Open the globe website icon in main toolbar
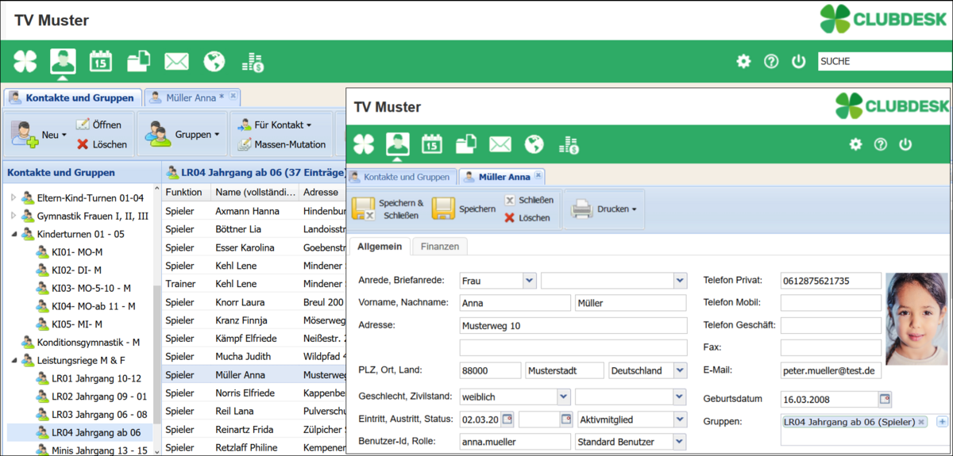Viewport: 953px width, 456px height. (214, 61)
